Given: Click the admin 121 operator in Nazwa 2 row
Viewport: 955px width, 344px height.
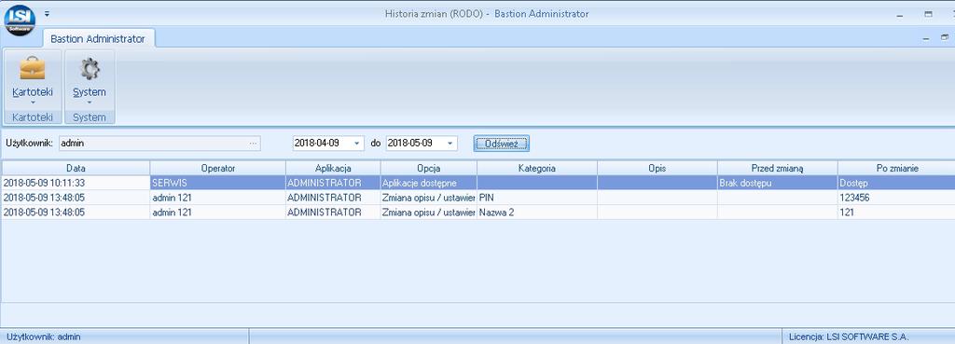Looking at the screenshot, I should click(x=217, y=213).
